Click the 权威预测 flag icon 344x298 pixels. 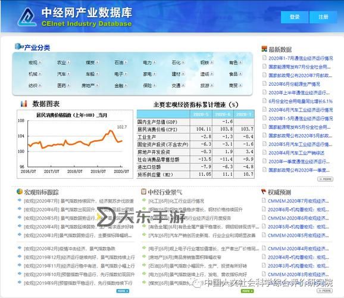pyautogui.click(x=264, y=192)
